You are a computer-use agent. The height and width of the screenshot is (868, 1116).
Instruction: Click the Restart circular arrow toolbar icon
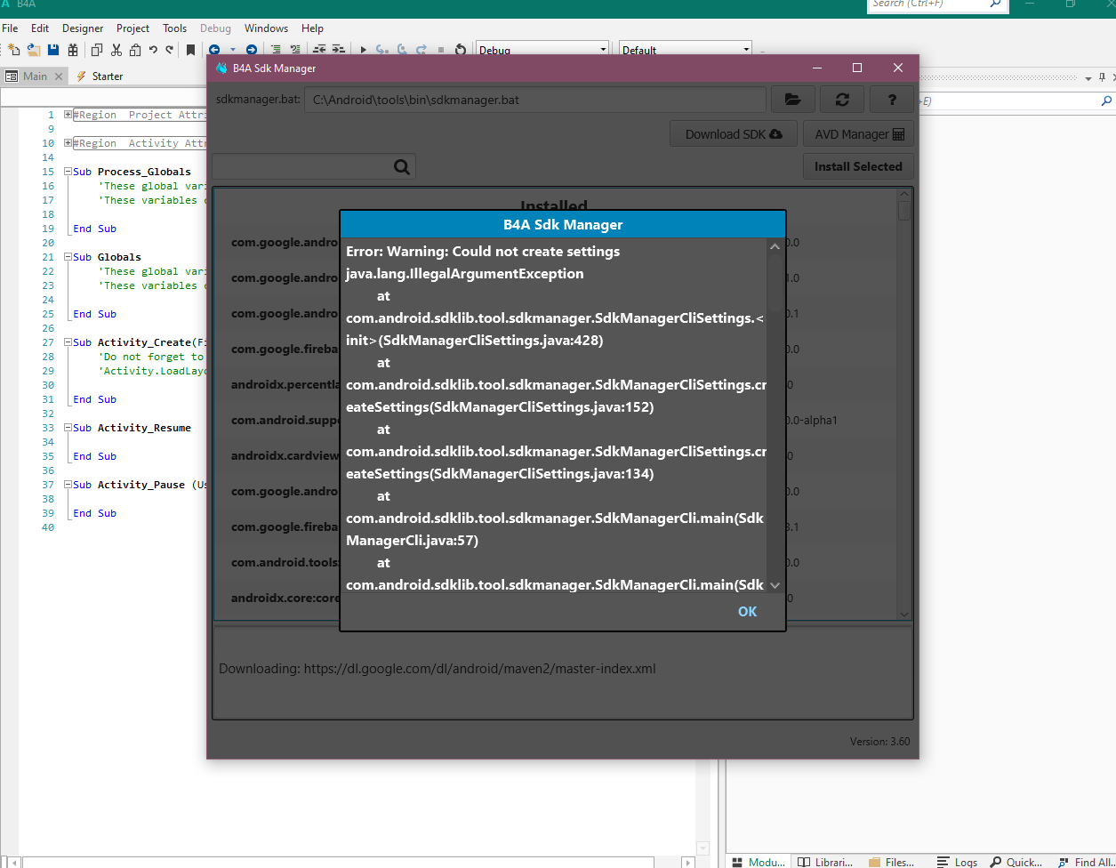[461, 50]
